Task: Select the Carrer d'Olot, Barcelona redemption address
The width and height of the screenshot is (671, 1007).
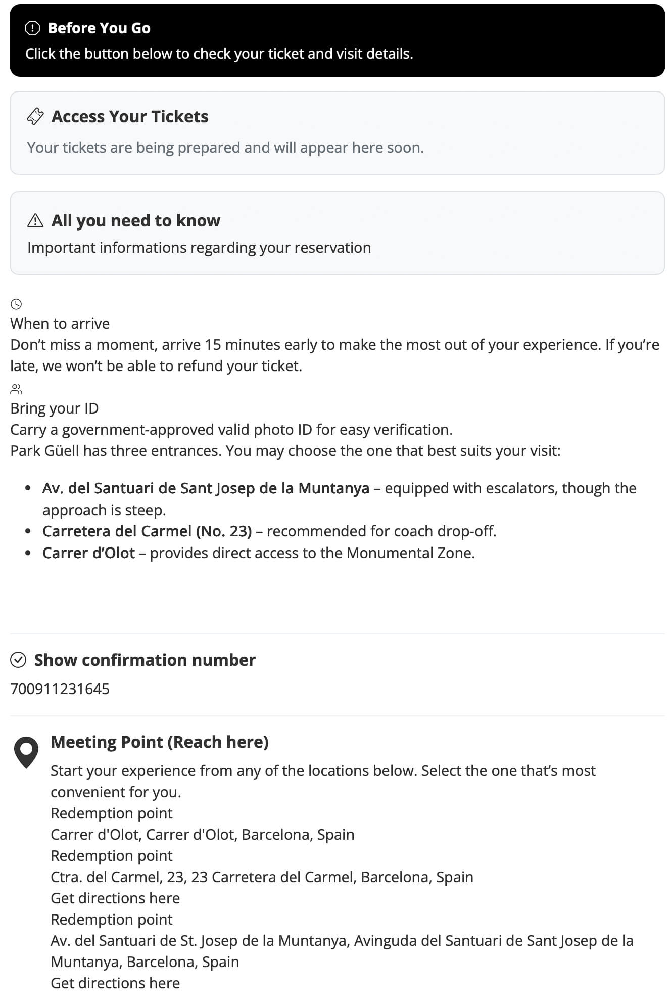Action: [202, 834]
